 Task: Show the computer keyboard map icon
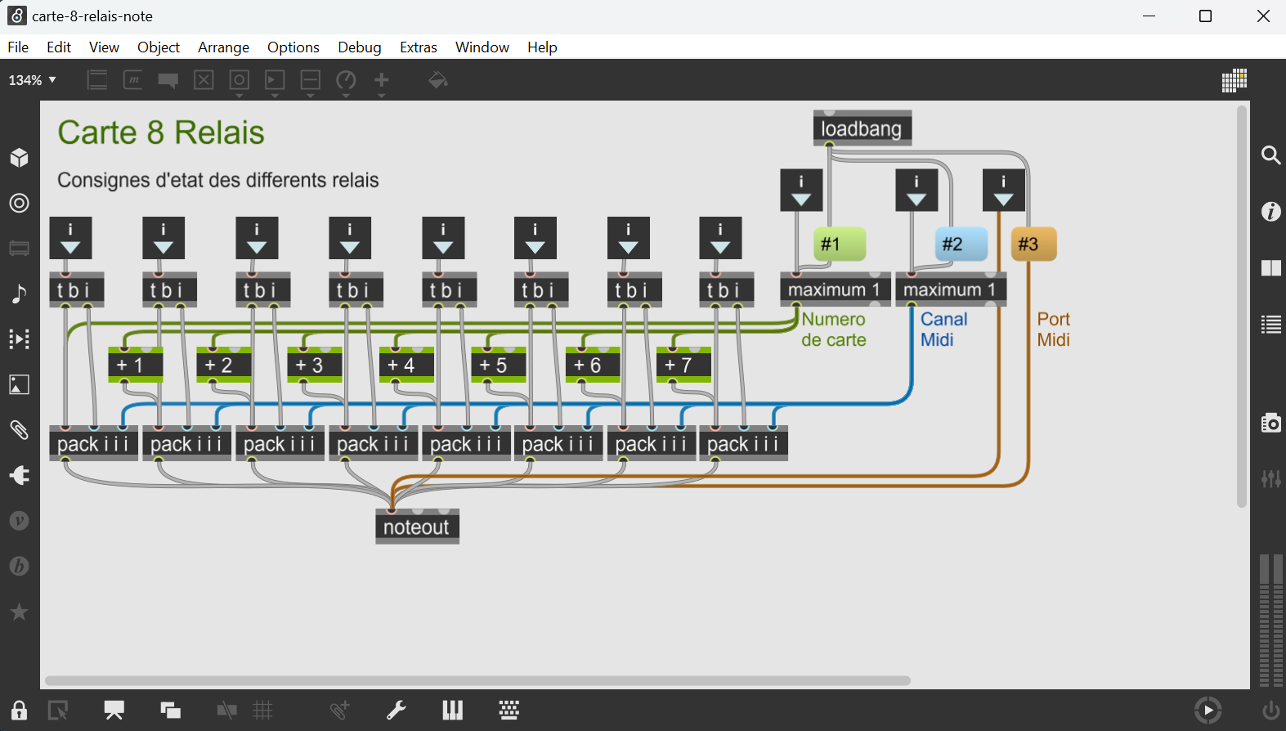509,710
